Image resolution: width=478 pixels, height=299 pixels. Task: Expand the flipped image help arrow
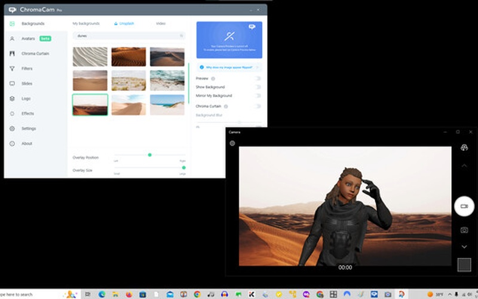pyautogui.click(x=258, y=68)
